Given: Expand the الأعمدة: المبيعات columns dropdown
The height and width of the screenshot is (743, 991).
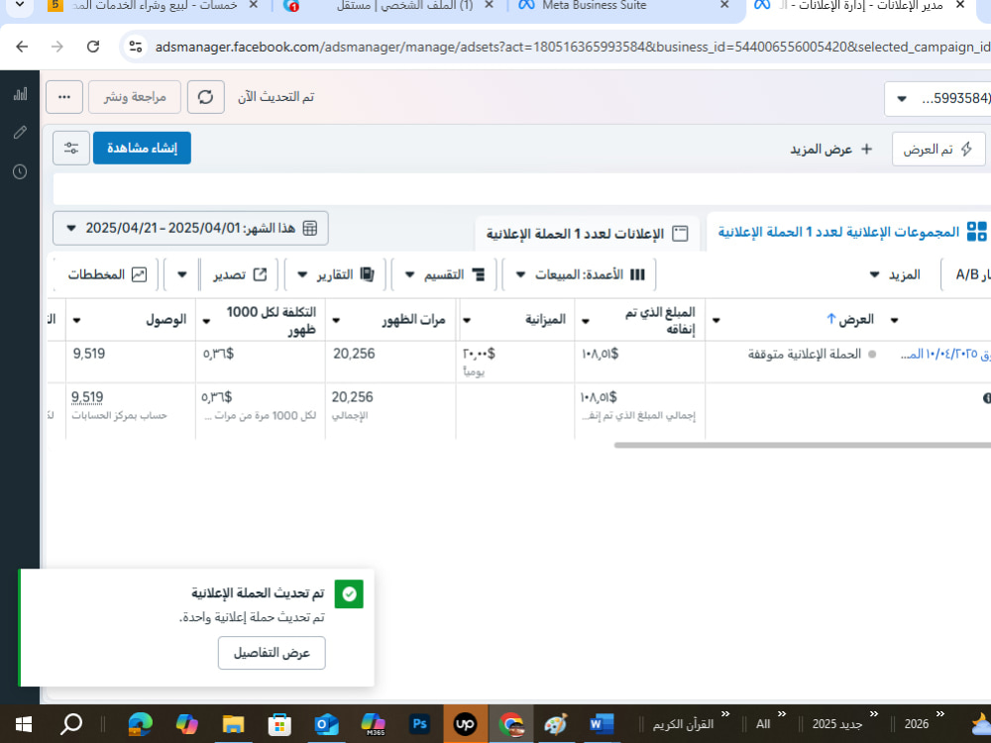Looking at the screenshot, I should (579, 274).
